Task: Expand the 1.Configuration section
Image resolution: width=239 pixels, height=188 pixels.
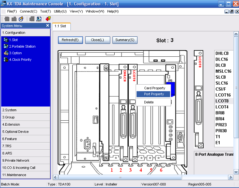Action: 26,33
